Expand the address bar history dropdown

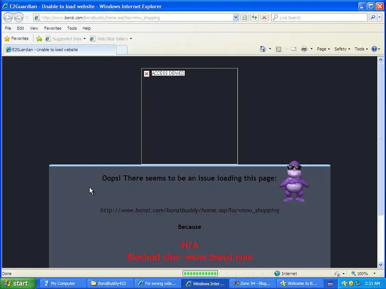[236, 17]
